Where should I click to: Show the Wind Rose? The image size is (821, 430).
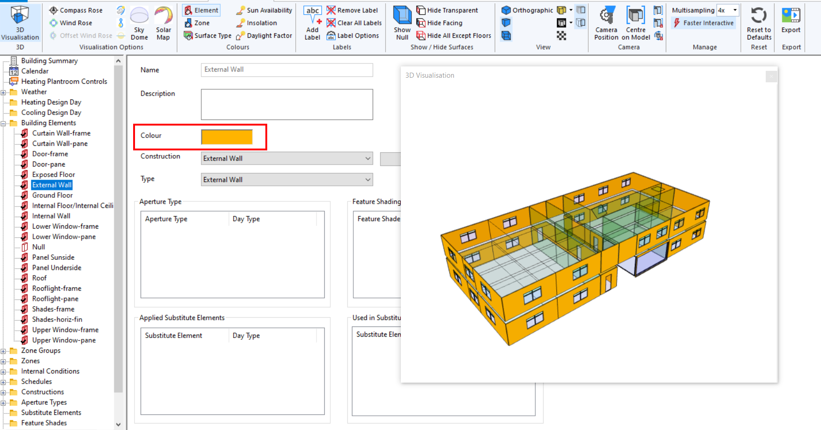pos(71,23)
